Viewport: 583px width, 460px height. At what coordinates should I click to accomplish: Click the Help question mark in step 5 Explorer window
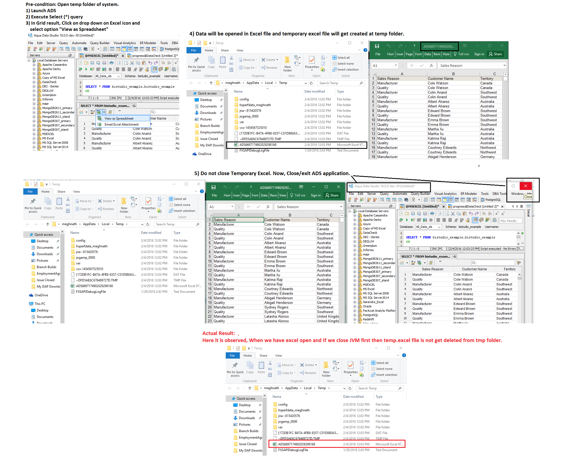coord(202,191)
